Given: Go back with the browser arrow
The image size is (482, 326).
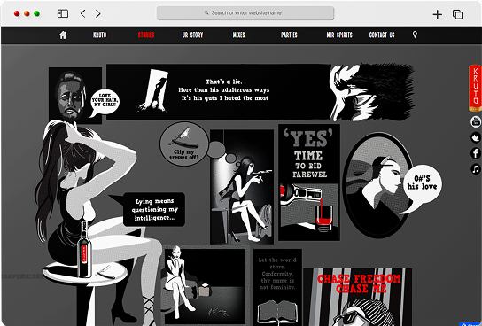Looking at the screenshot, I should click(82, 13).
